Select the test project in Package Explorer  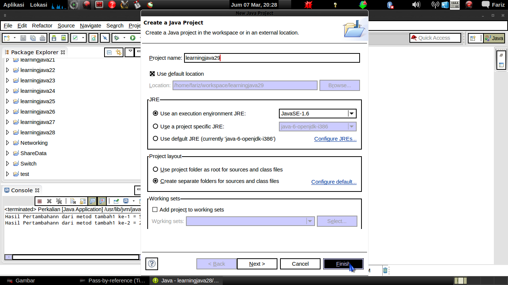[25, 174]
